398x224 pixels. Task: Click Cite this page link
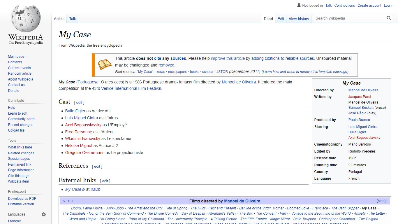(x=19, y=176)
